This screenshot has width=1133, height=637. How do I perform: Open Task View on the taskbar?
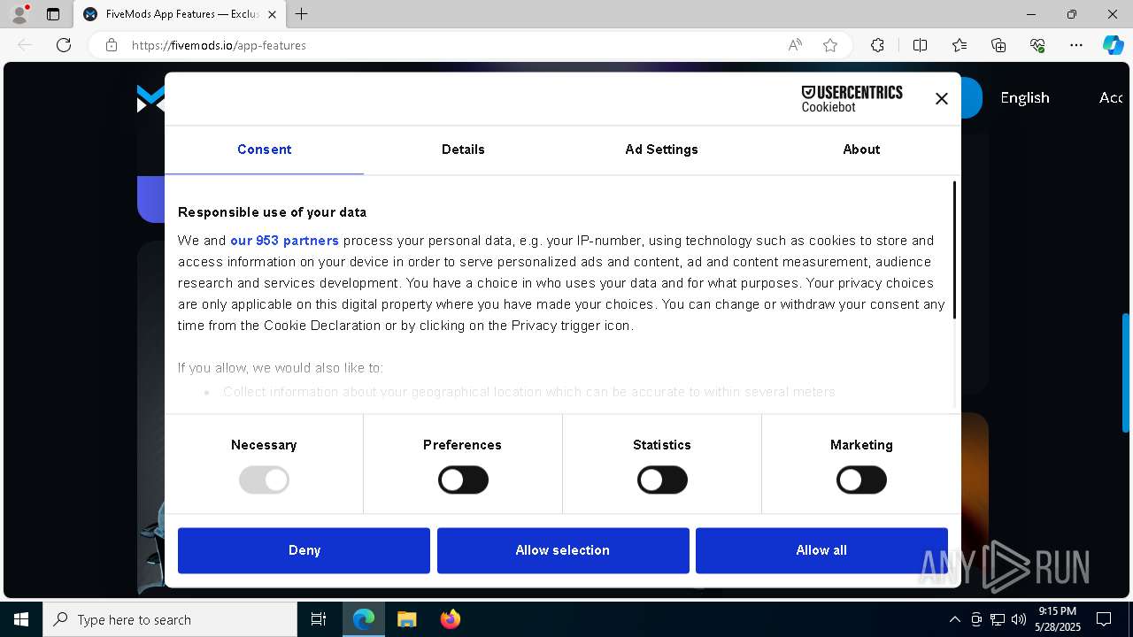pyautogui.click(x=319, y=619)
